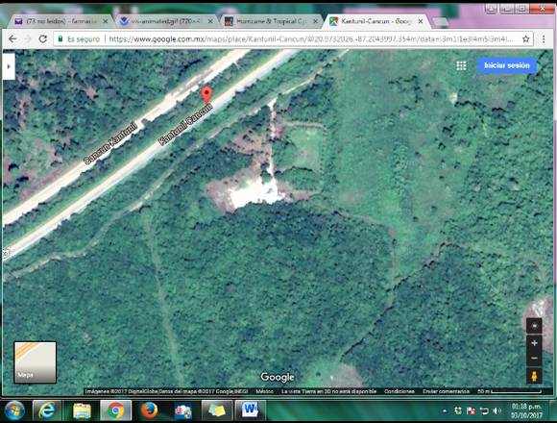Bookmark this page with the star icon
Viewport: 557px width, 423px height.
pyautogui.click(x=526, y=39)
